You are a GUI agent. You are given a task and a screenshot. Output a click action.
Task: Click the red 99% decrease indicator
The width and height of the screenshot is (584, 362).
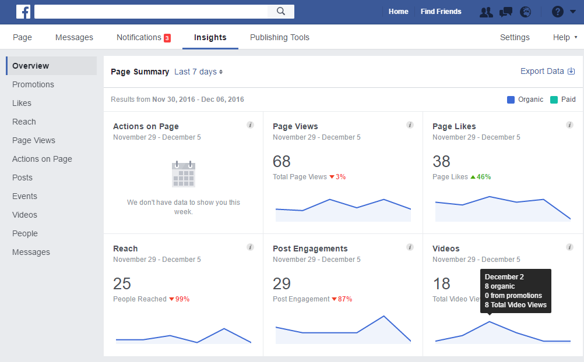179,299
